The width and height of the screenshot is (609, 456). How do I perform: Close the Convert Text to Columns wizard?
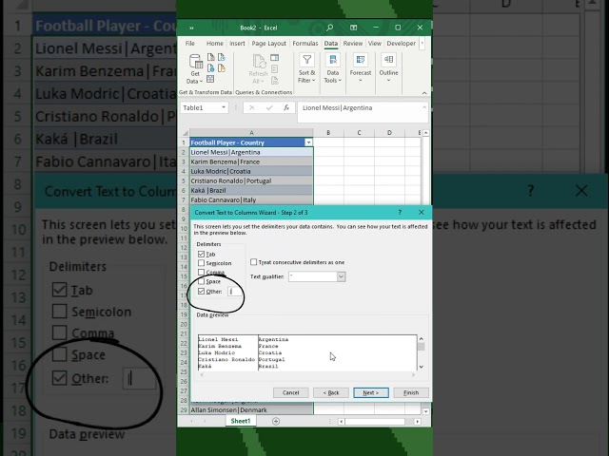point(422,212)
